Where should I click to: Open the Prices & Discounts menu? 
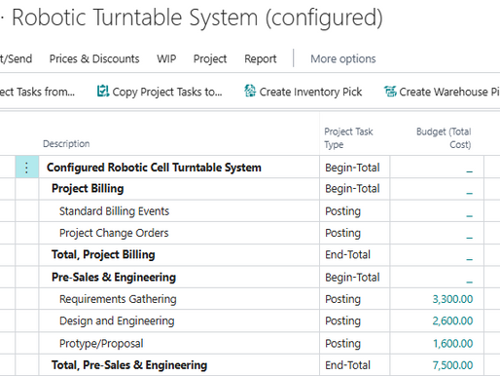pyautogui.click(x=94, y=58)
